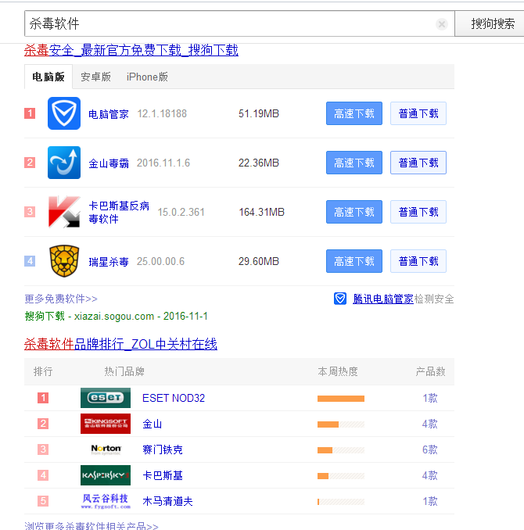Open the ESET NOD32 brand link
524x530 pixels.
[x=174, y=398]
